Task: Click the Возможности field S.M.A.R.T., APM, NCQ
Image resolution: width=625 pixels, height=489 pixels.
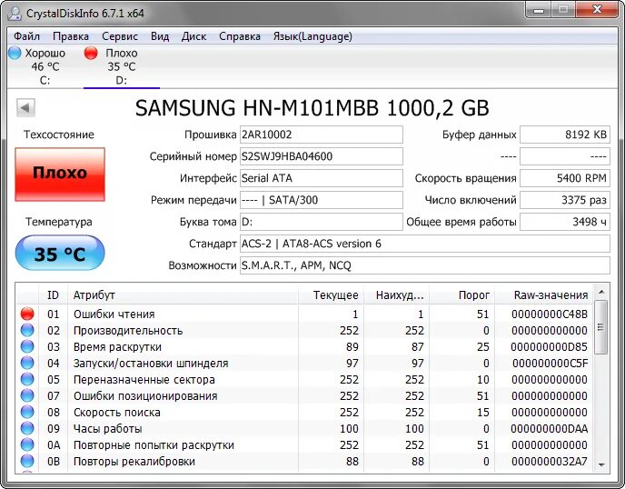Action: coord(424,265)
